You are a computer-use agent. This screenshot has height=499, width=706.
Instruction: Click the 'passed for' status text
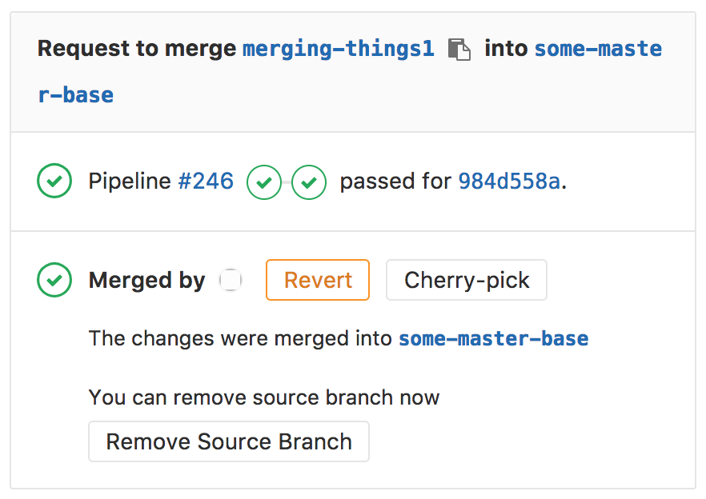(x=395, y=182)
